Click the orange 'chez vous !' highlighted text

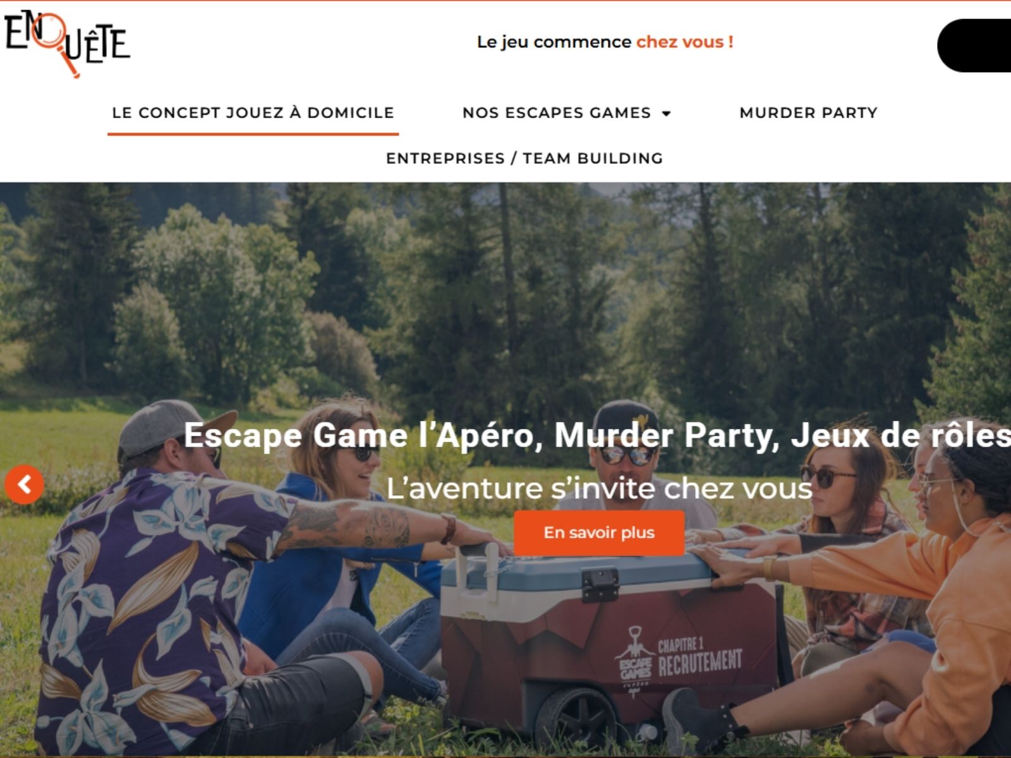point(685,42)
